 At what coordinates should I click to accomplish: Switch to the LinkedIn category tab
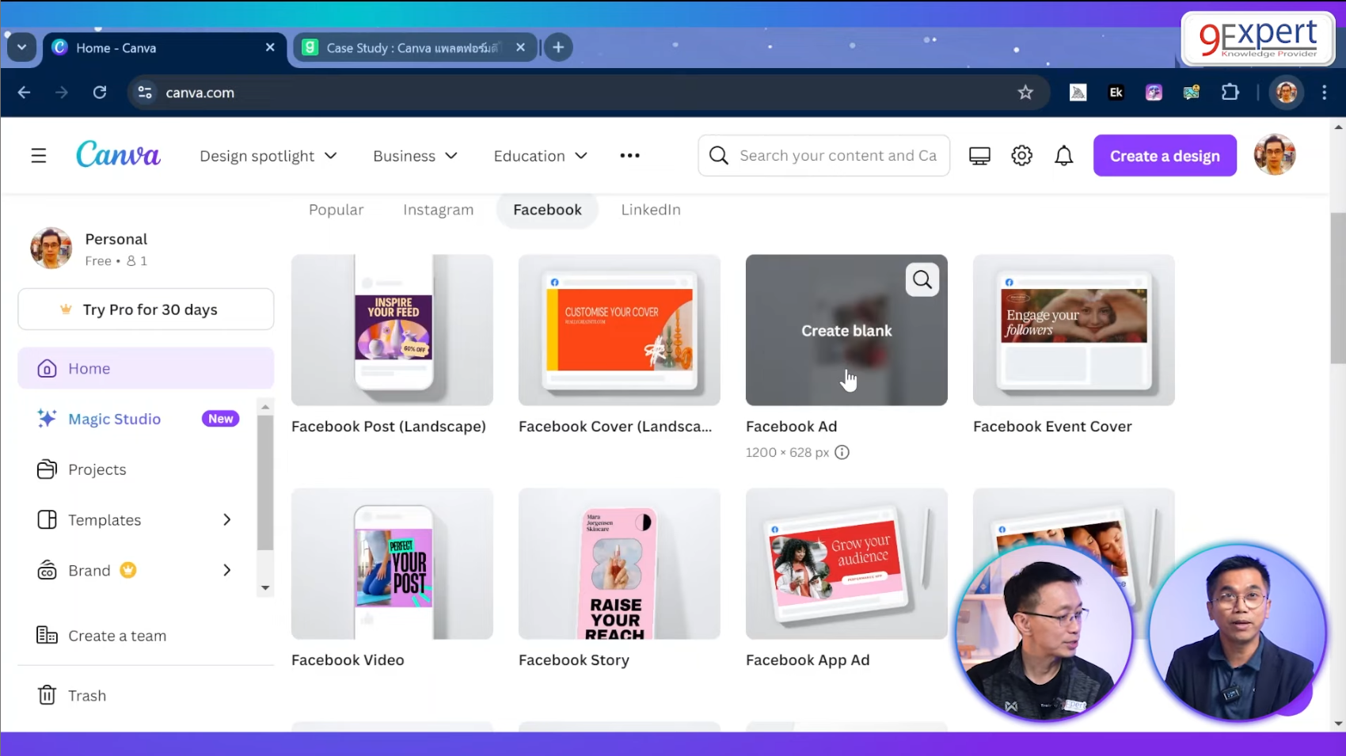[x=650, y=209]
